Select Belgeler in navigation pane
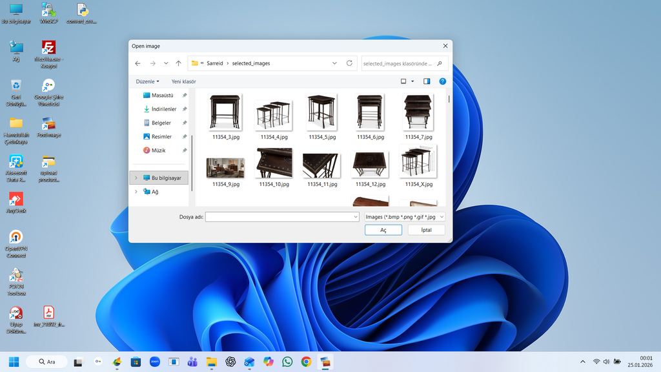Viewport: 661px width, 372px height. click(161, 123)
